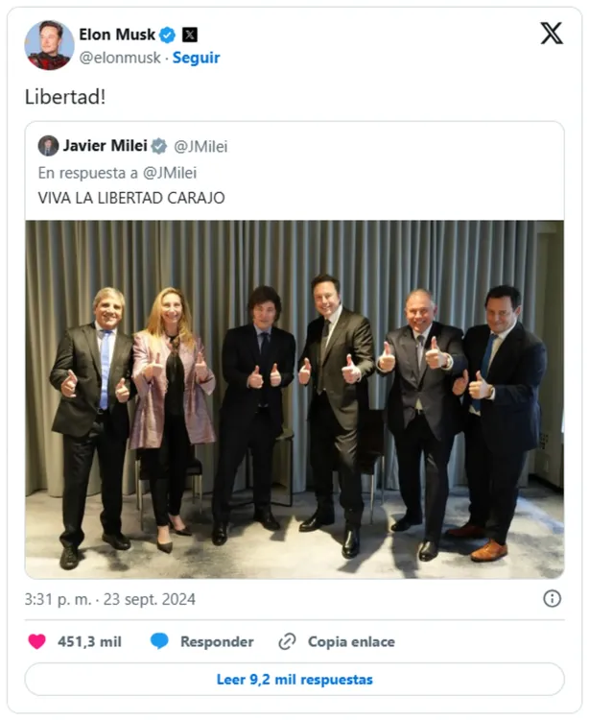Click the chain link copy icon
The image size is (589, 720).
(x=287, y=641)
